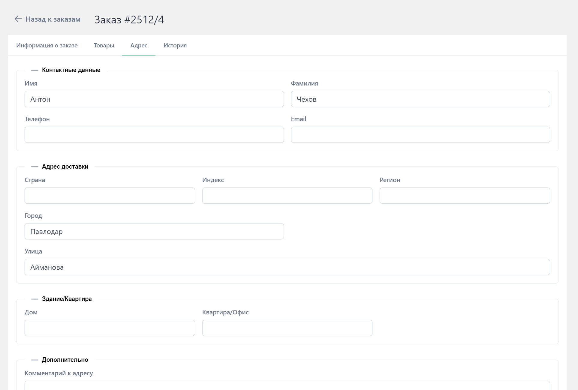Image resolution: width=578 pixels, height=390 pixels.
Task: Collapse the 'Здание/Квартира' section
Action: coord(35,299)
